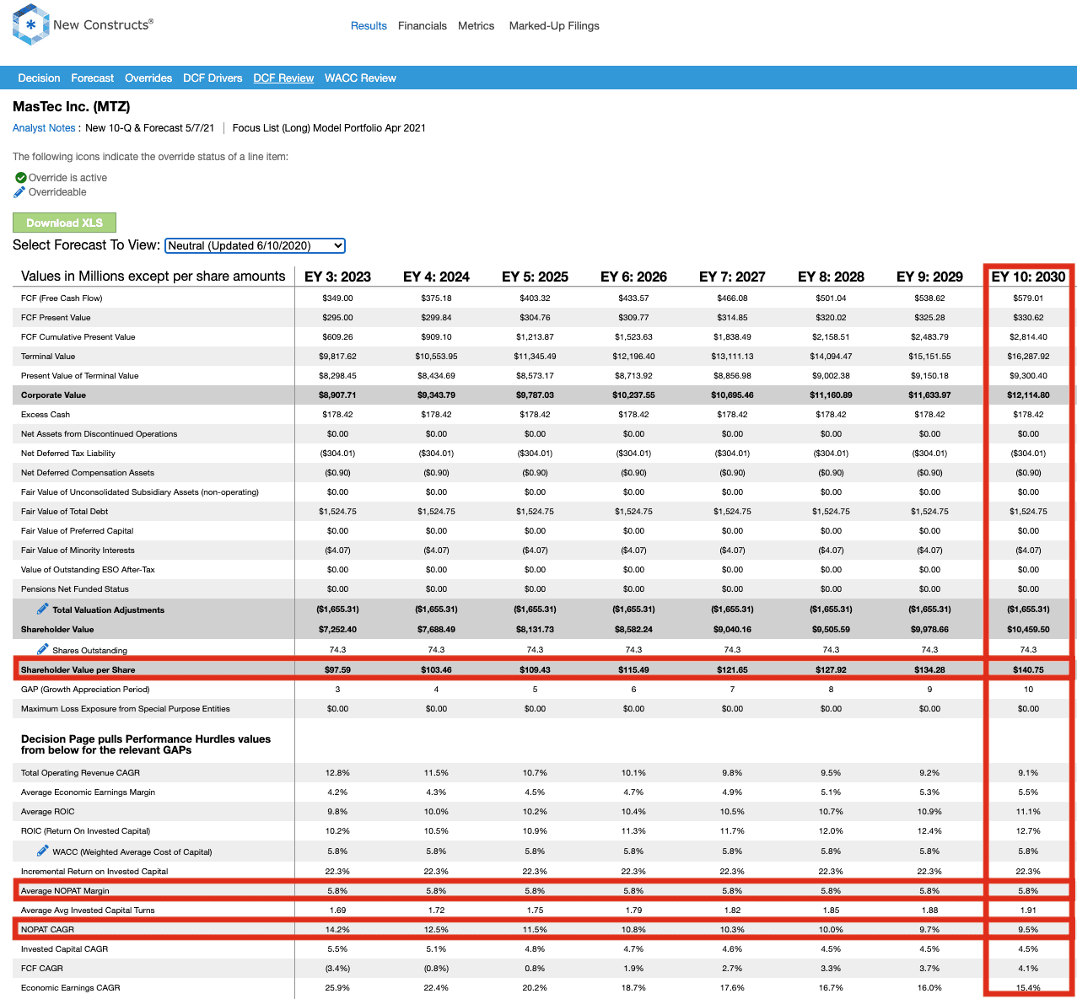Click the Fair Value of Total Debt label
The width and height of the screenshot is (1077, 999).
click(65, 512)
